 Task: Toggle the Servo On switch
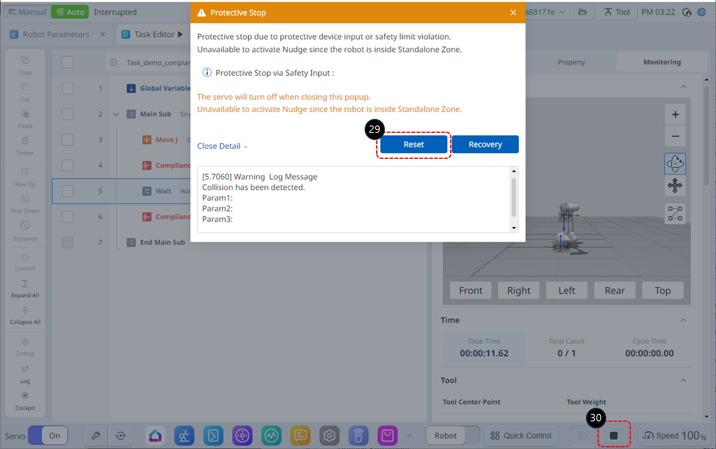(x=48, y=435)
